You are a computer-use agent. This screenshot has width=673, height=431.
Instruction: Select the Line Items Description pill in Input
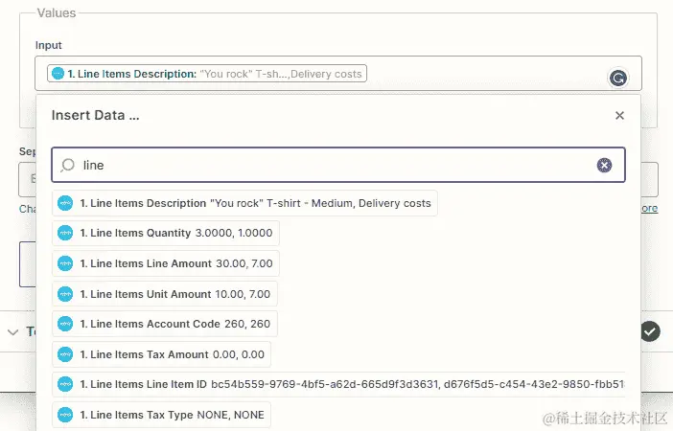pyautogui.click(x=207, y=74)
